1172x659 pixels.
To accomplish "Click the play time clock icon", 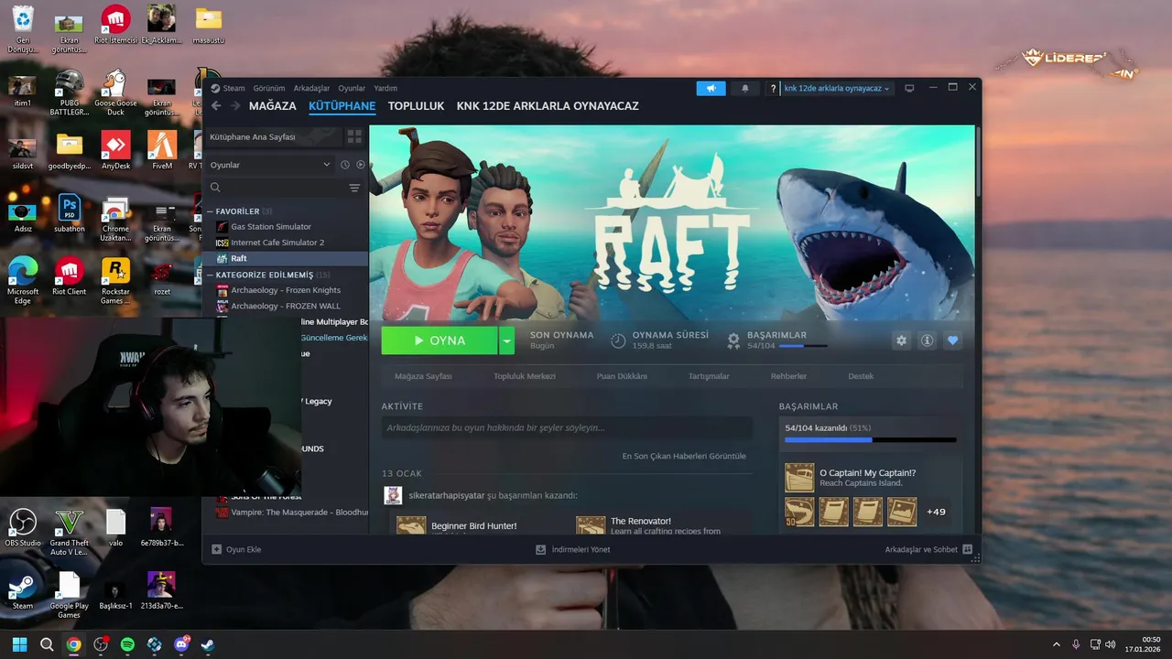I will click(618, 340).
